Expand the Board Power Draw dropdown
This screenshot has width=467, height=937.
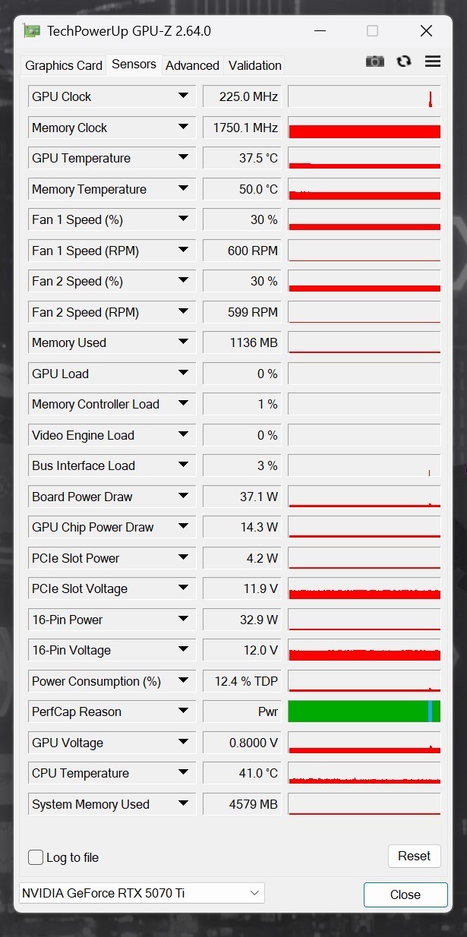(x=182, y=496)
